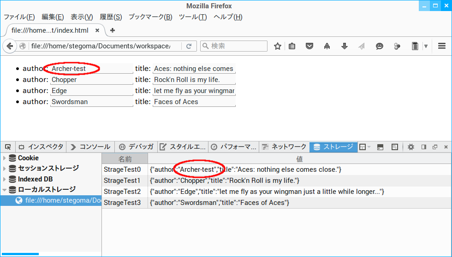Dock devtools to side icon

(x=423, y=147)
